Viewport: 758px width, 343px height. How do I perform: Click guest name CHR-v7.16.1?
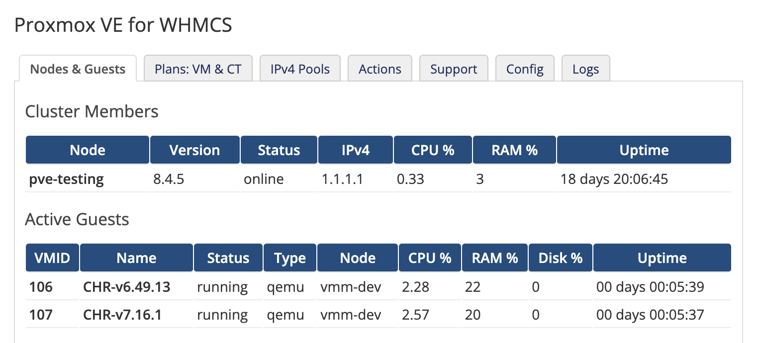[122, 315]
